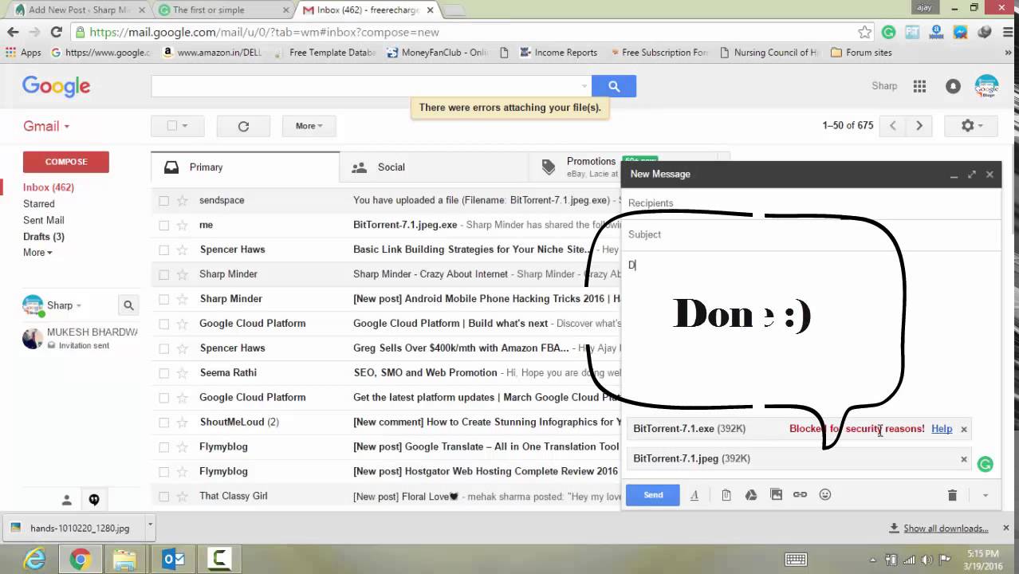This screenshot has height=574, width=1019.
Task: Switch to Primary tab
Action: point(245,167)
